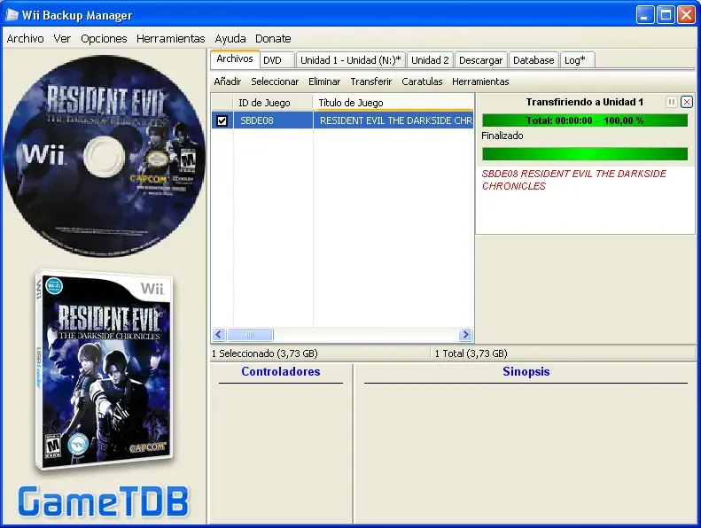Viewport: 701px width, 528px height.
Task: Click the Total 100,00 % progress bar
Action: point(585,120)
